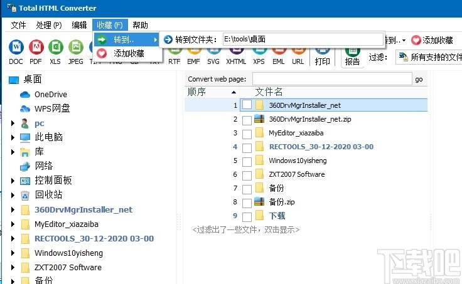This screenshot has width=462, height=284.
Task: Select the XLS output icon
Action: [56, 47]
